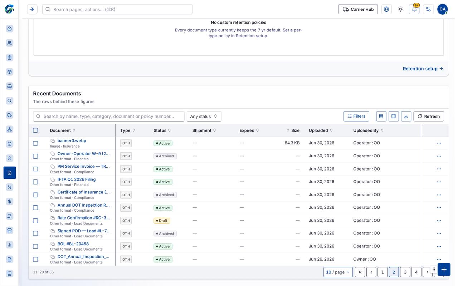
Task: Open the shield icon in the sidebar
Action: 10,144
